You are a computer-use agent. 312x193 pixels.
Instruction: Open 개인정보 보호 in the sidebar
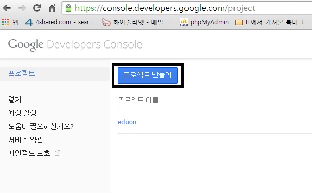[29, 153]
